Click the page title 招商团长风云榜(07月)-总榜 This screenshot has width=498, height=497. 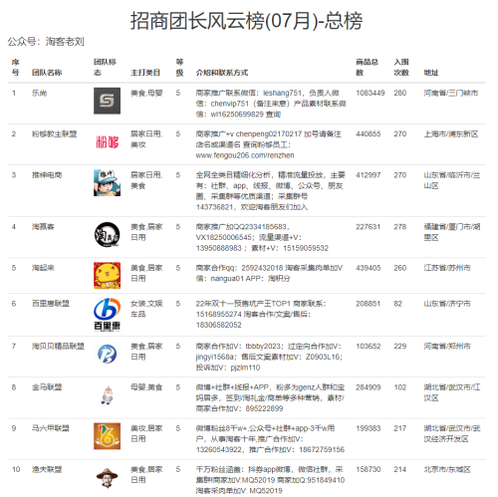(246, 21)
